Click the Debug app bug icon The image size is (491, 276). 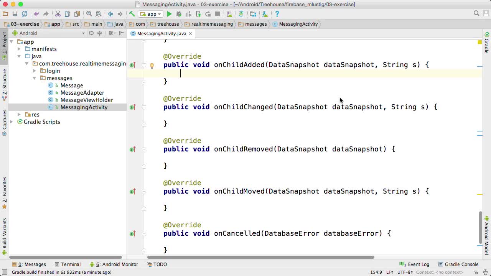coord(179,14)
